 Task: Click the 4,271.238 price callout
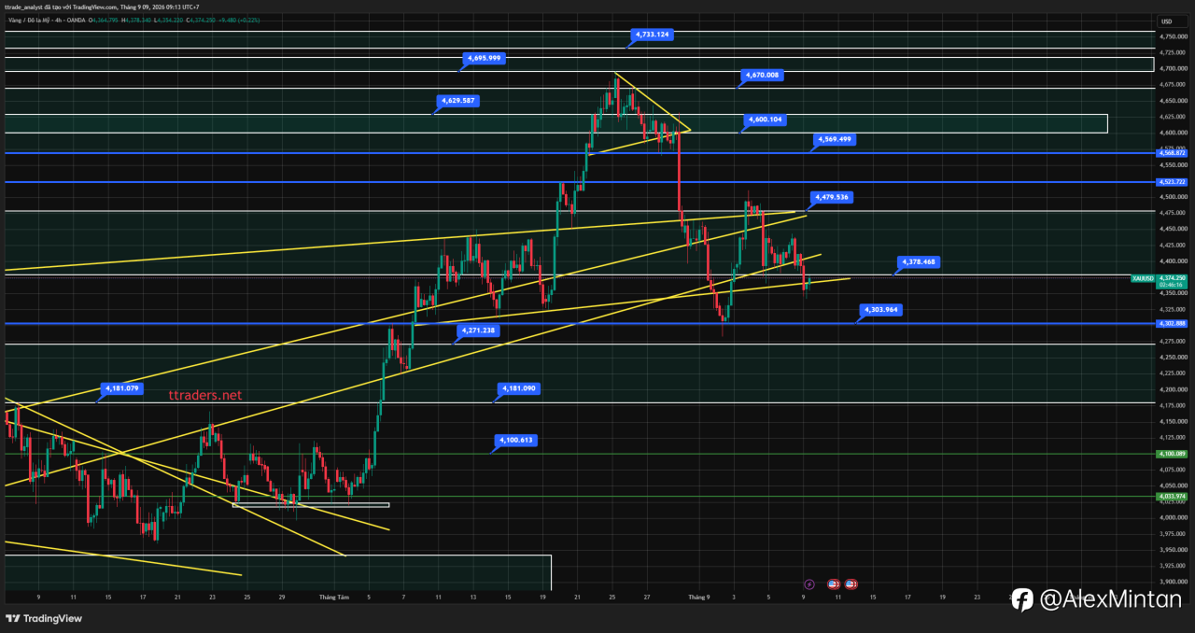click(x=478, y=331)
